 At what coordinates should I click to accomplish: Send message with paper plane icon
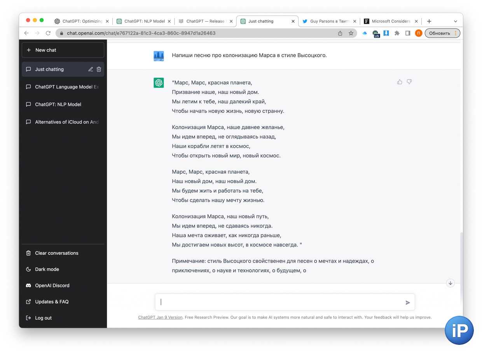pyautogui.click(x=407, y=303)
